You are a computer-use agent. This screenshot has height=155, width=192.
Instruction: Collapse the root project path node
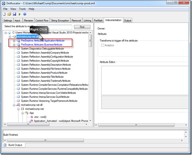pos(6,33)
